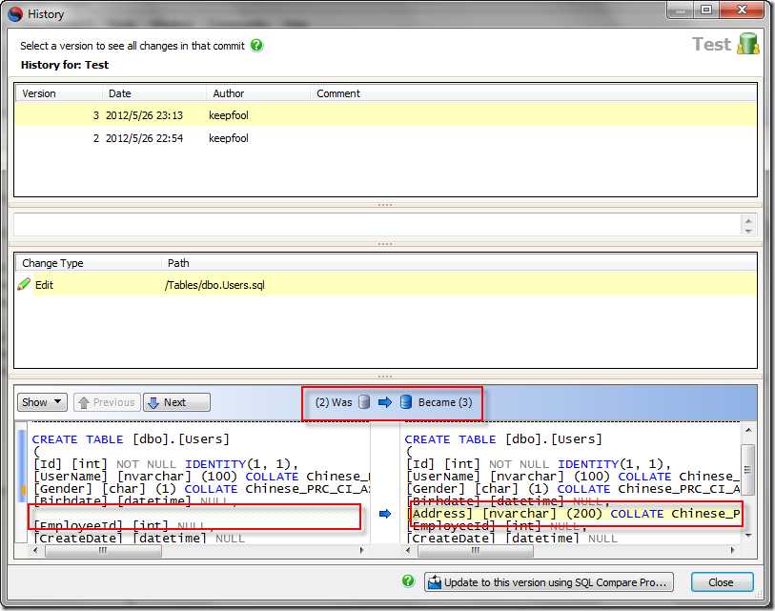The width and height of the screenshot is (775, 611).
Task: Click the diff pane vertical scrollbar down arrow
Action: tap(748, 535)
